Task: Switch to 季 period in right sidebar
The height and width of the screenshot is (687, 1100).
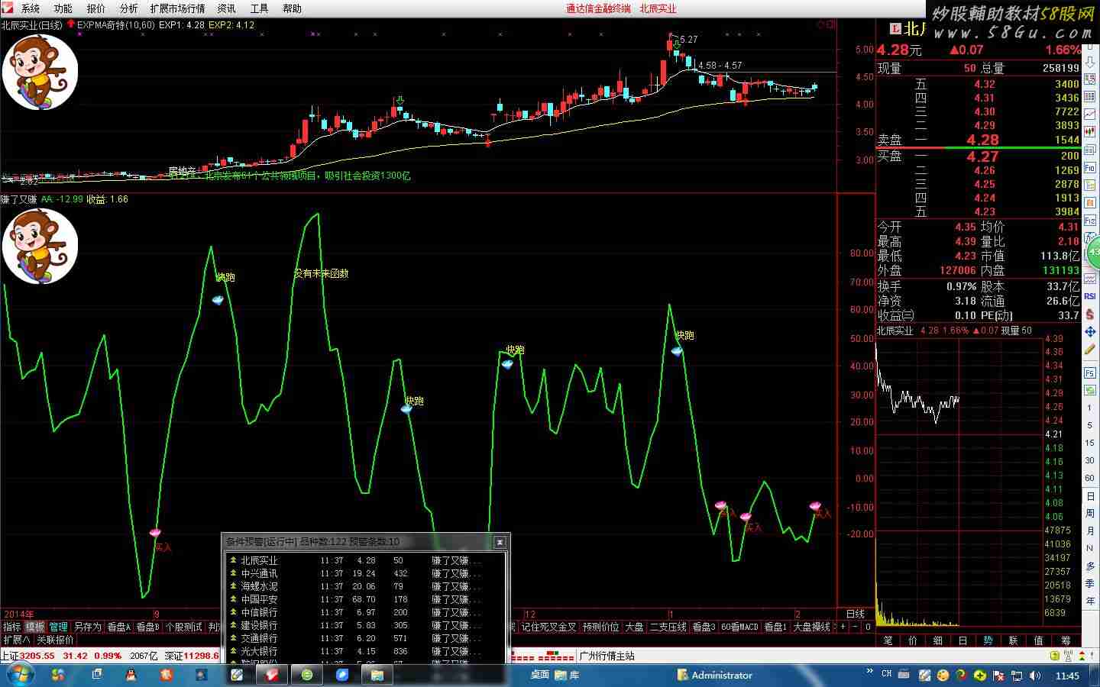Action: click(1090, 584)
